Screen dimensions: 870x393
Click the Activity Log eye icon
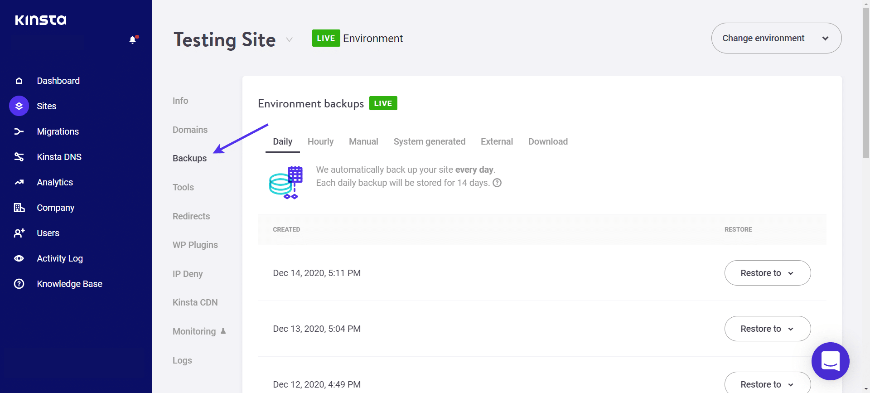[19, 258]
